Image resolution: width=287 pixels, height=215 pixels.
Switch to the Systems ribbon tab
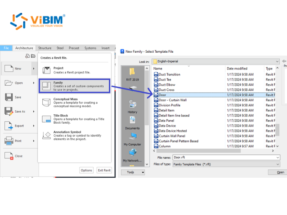point(90,48)
